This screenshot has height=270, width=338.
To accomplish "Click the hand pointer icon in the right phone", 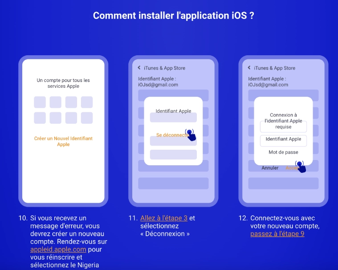I will click(x=301, y=167).
